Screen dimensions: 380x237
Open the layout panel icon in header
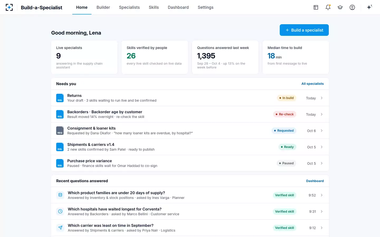316,7
